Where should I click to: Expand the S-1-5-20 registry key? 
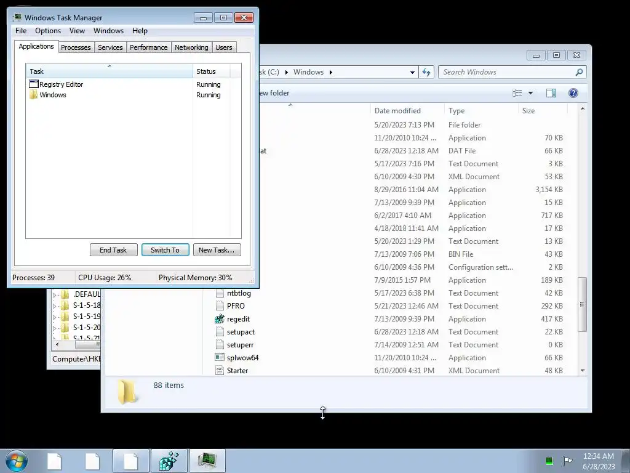[x=55, y=328]
